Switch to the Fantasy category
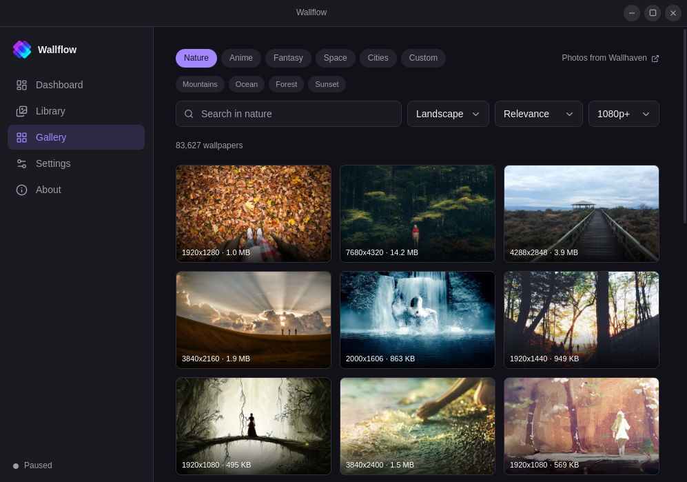 point(288,58)
